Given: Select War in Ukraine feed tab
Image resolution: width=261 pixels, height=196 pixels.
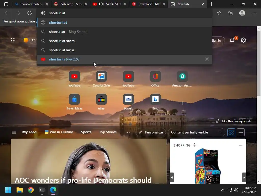Looking at the screenshot, I should 59,132.
